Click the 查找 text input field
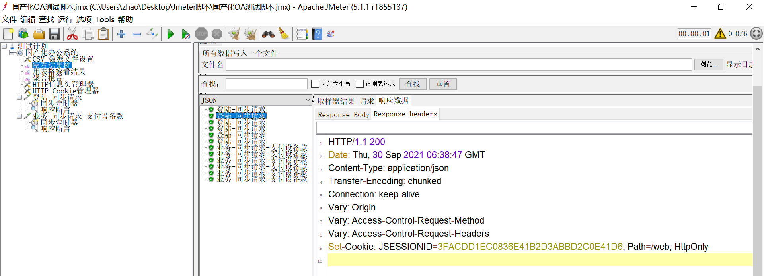Image resolution: width=764 pixels, height=276 pixels. (267, 84)
